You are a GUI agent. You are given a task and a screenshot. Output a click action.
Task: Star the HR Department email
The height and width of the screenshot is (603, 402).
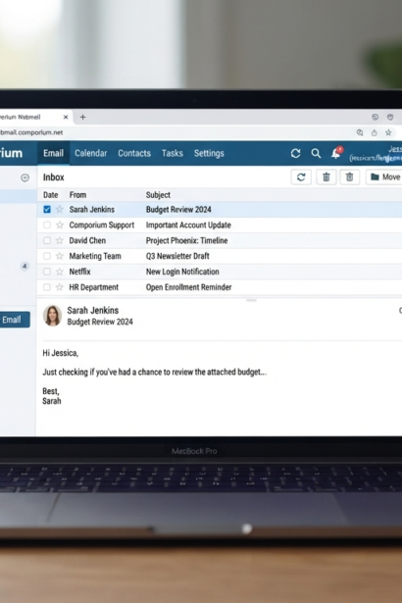[59, 287]
